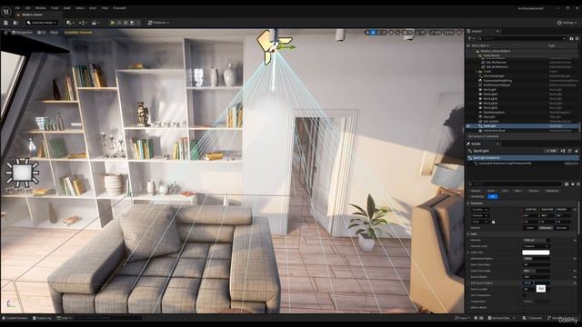Click the Outliner search field
This screenshot has width=582, height=327.
point(521,38)
